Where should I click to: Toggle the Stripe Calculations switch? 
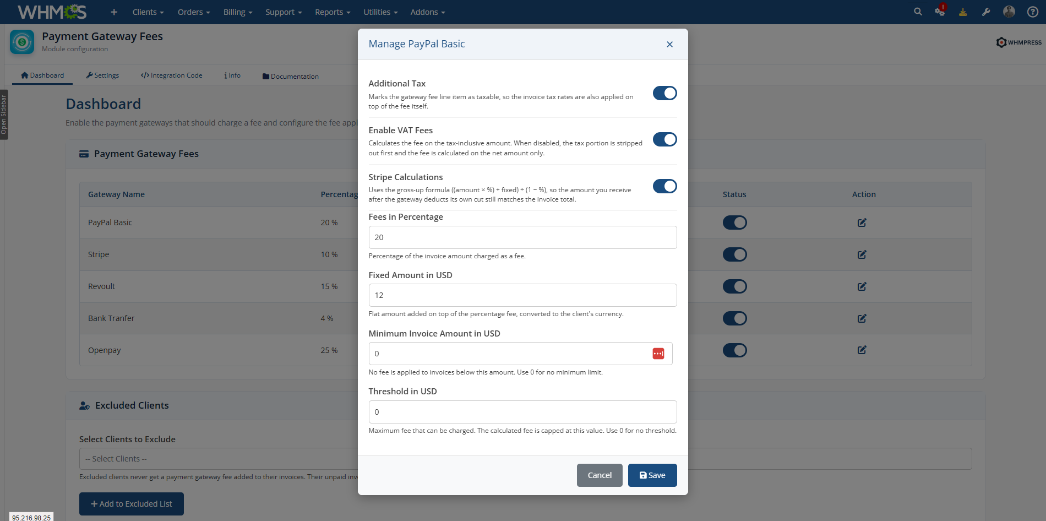click(665, 186)
